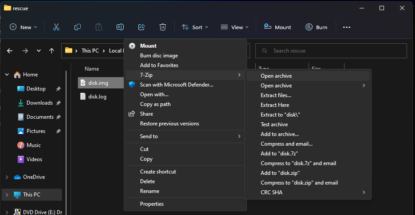
Task: Click the Desktop icon in sidebar
Action: 21,89
